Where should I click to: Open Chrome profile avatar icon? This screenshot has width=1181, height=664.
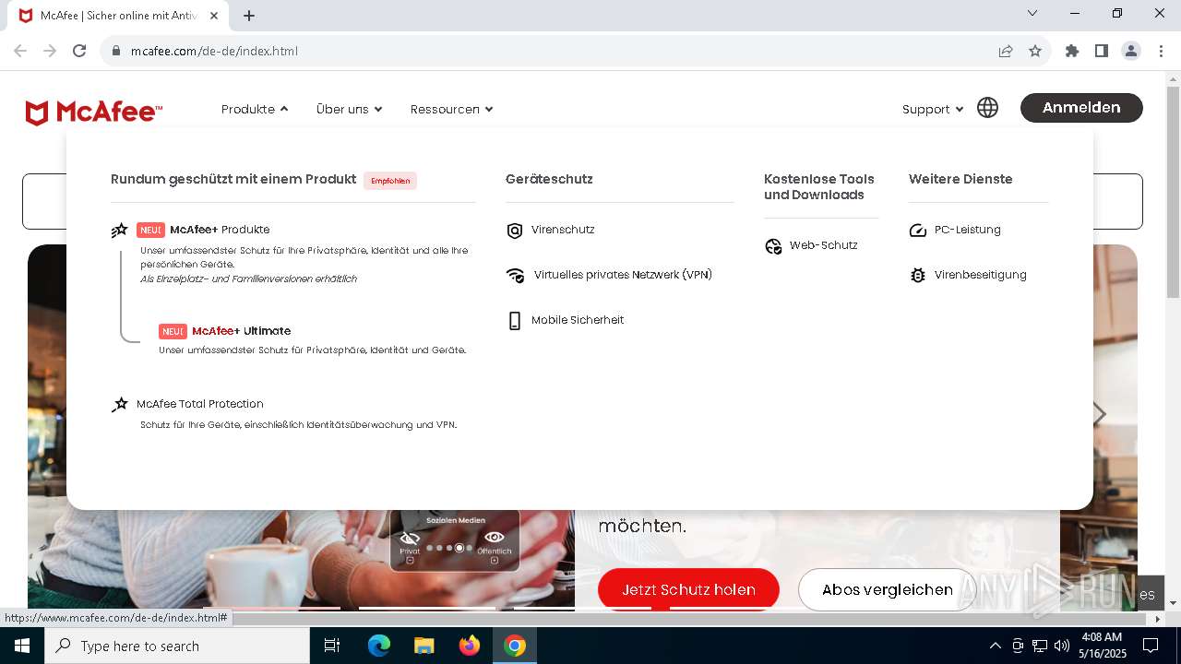(x=1131, y=51)
